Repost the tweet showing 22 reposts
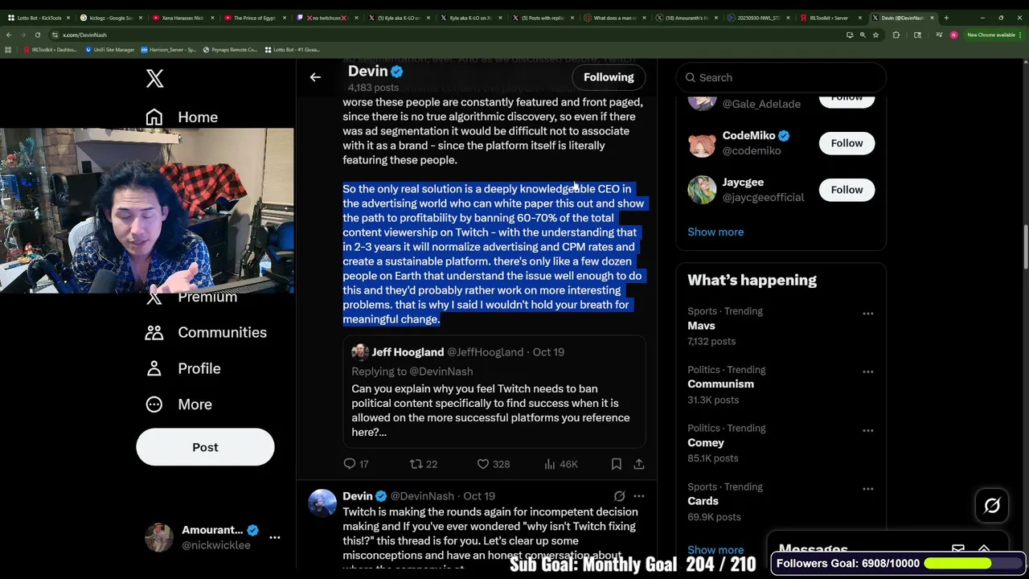 click(x=423, y=464)
